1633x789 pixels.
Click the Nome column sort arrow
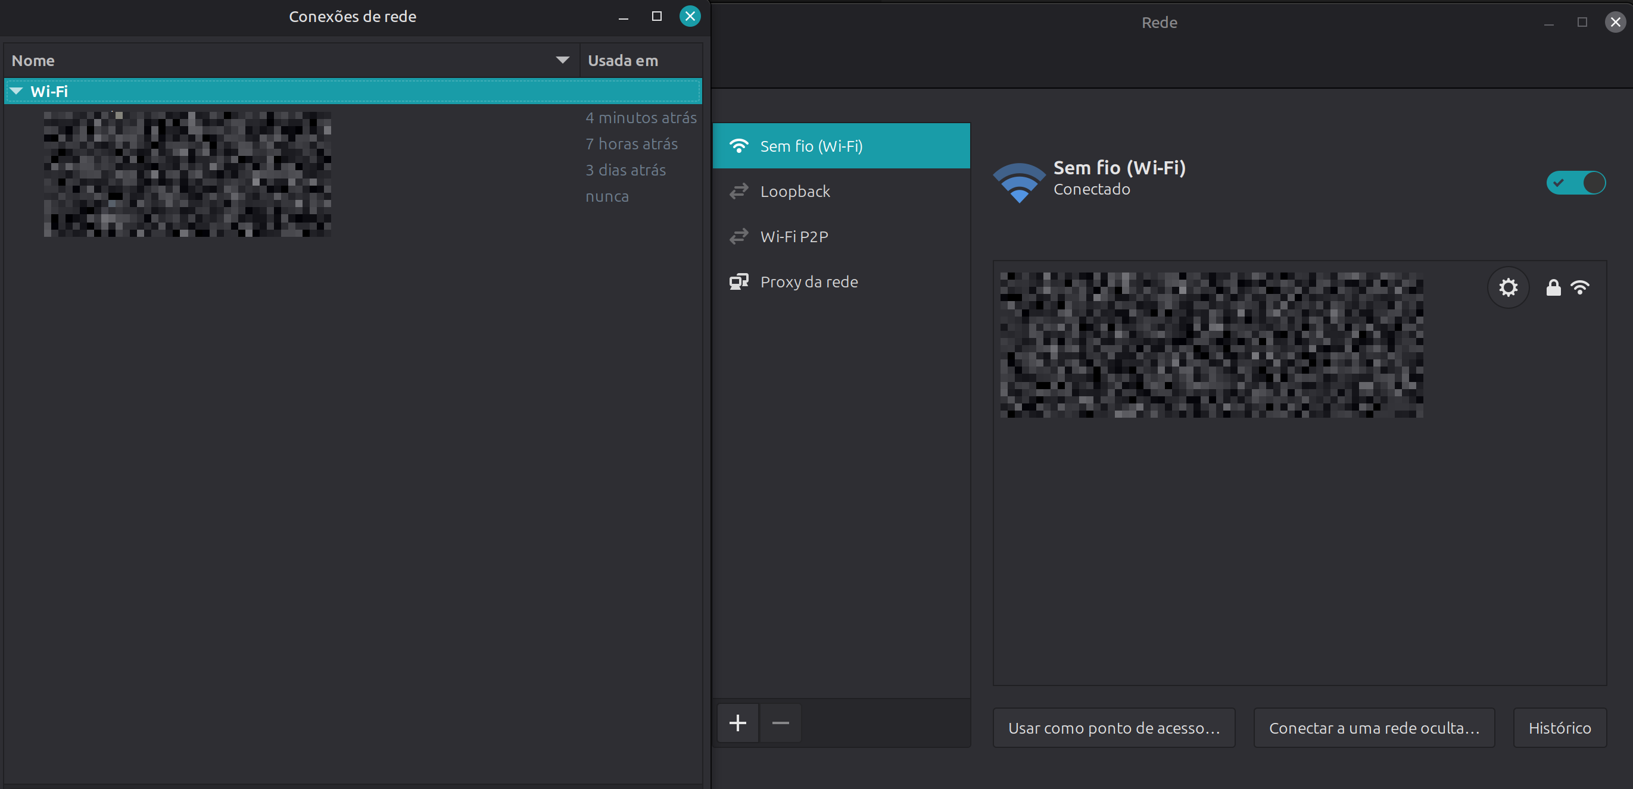(x=562, y=60)
